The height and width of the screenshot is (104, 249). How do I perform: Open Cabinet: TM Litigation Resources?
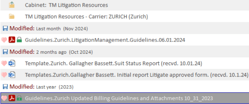pos(66,5)
